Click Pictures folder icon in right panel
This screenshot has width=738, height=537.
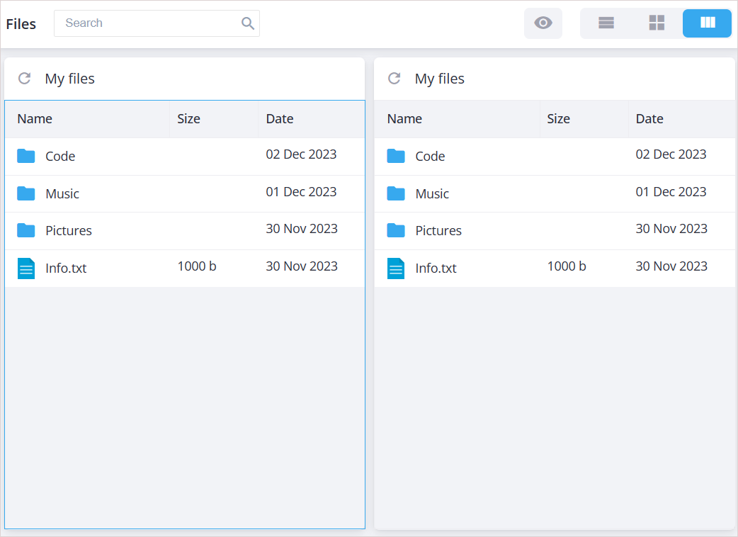396,230
